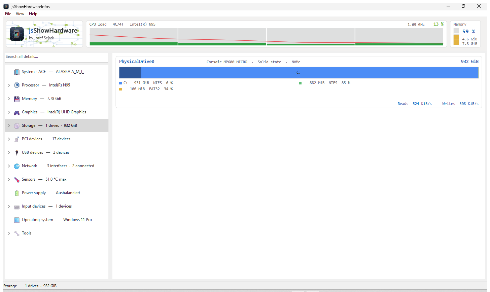Click the USB devices plug icon
Viewport: 490px width, 292px height.
(17, 152)
